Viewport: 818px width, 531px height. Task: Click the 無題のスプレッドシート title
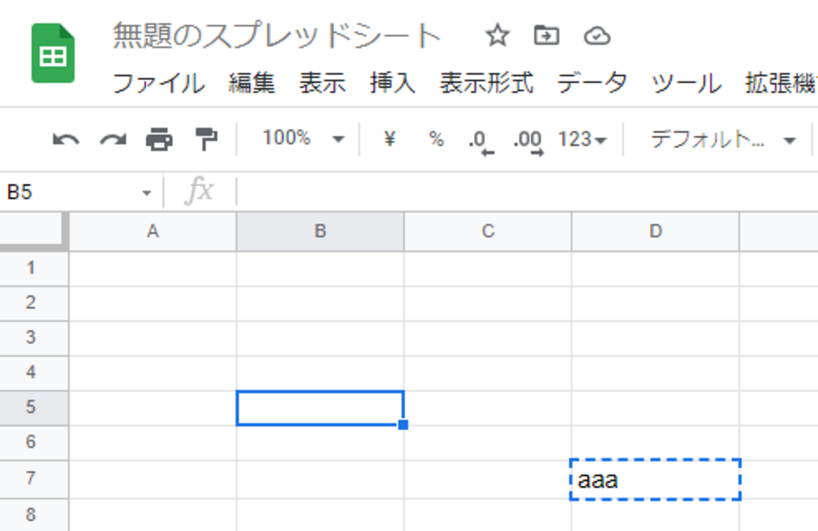(x=277, y=36)
